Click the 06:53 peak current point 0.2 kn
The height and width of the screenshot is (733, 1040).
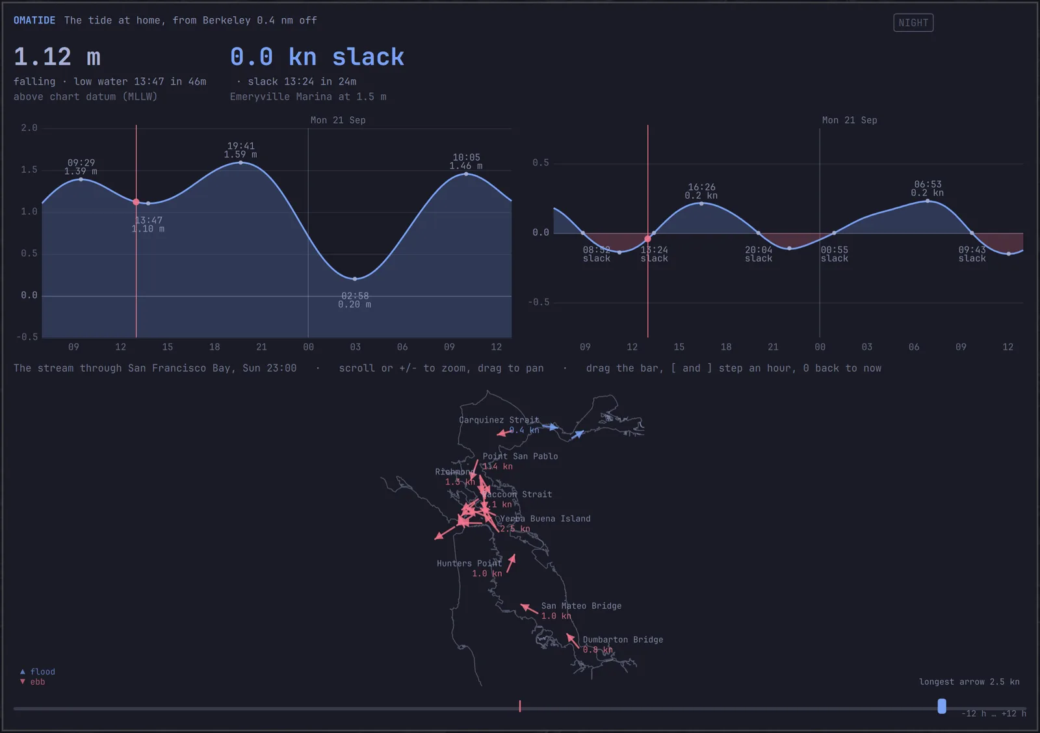[x=928, y=201]
